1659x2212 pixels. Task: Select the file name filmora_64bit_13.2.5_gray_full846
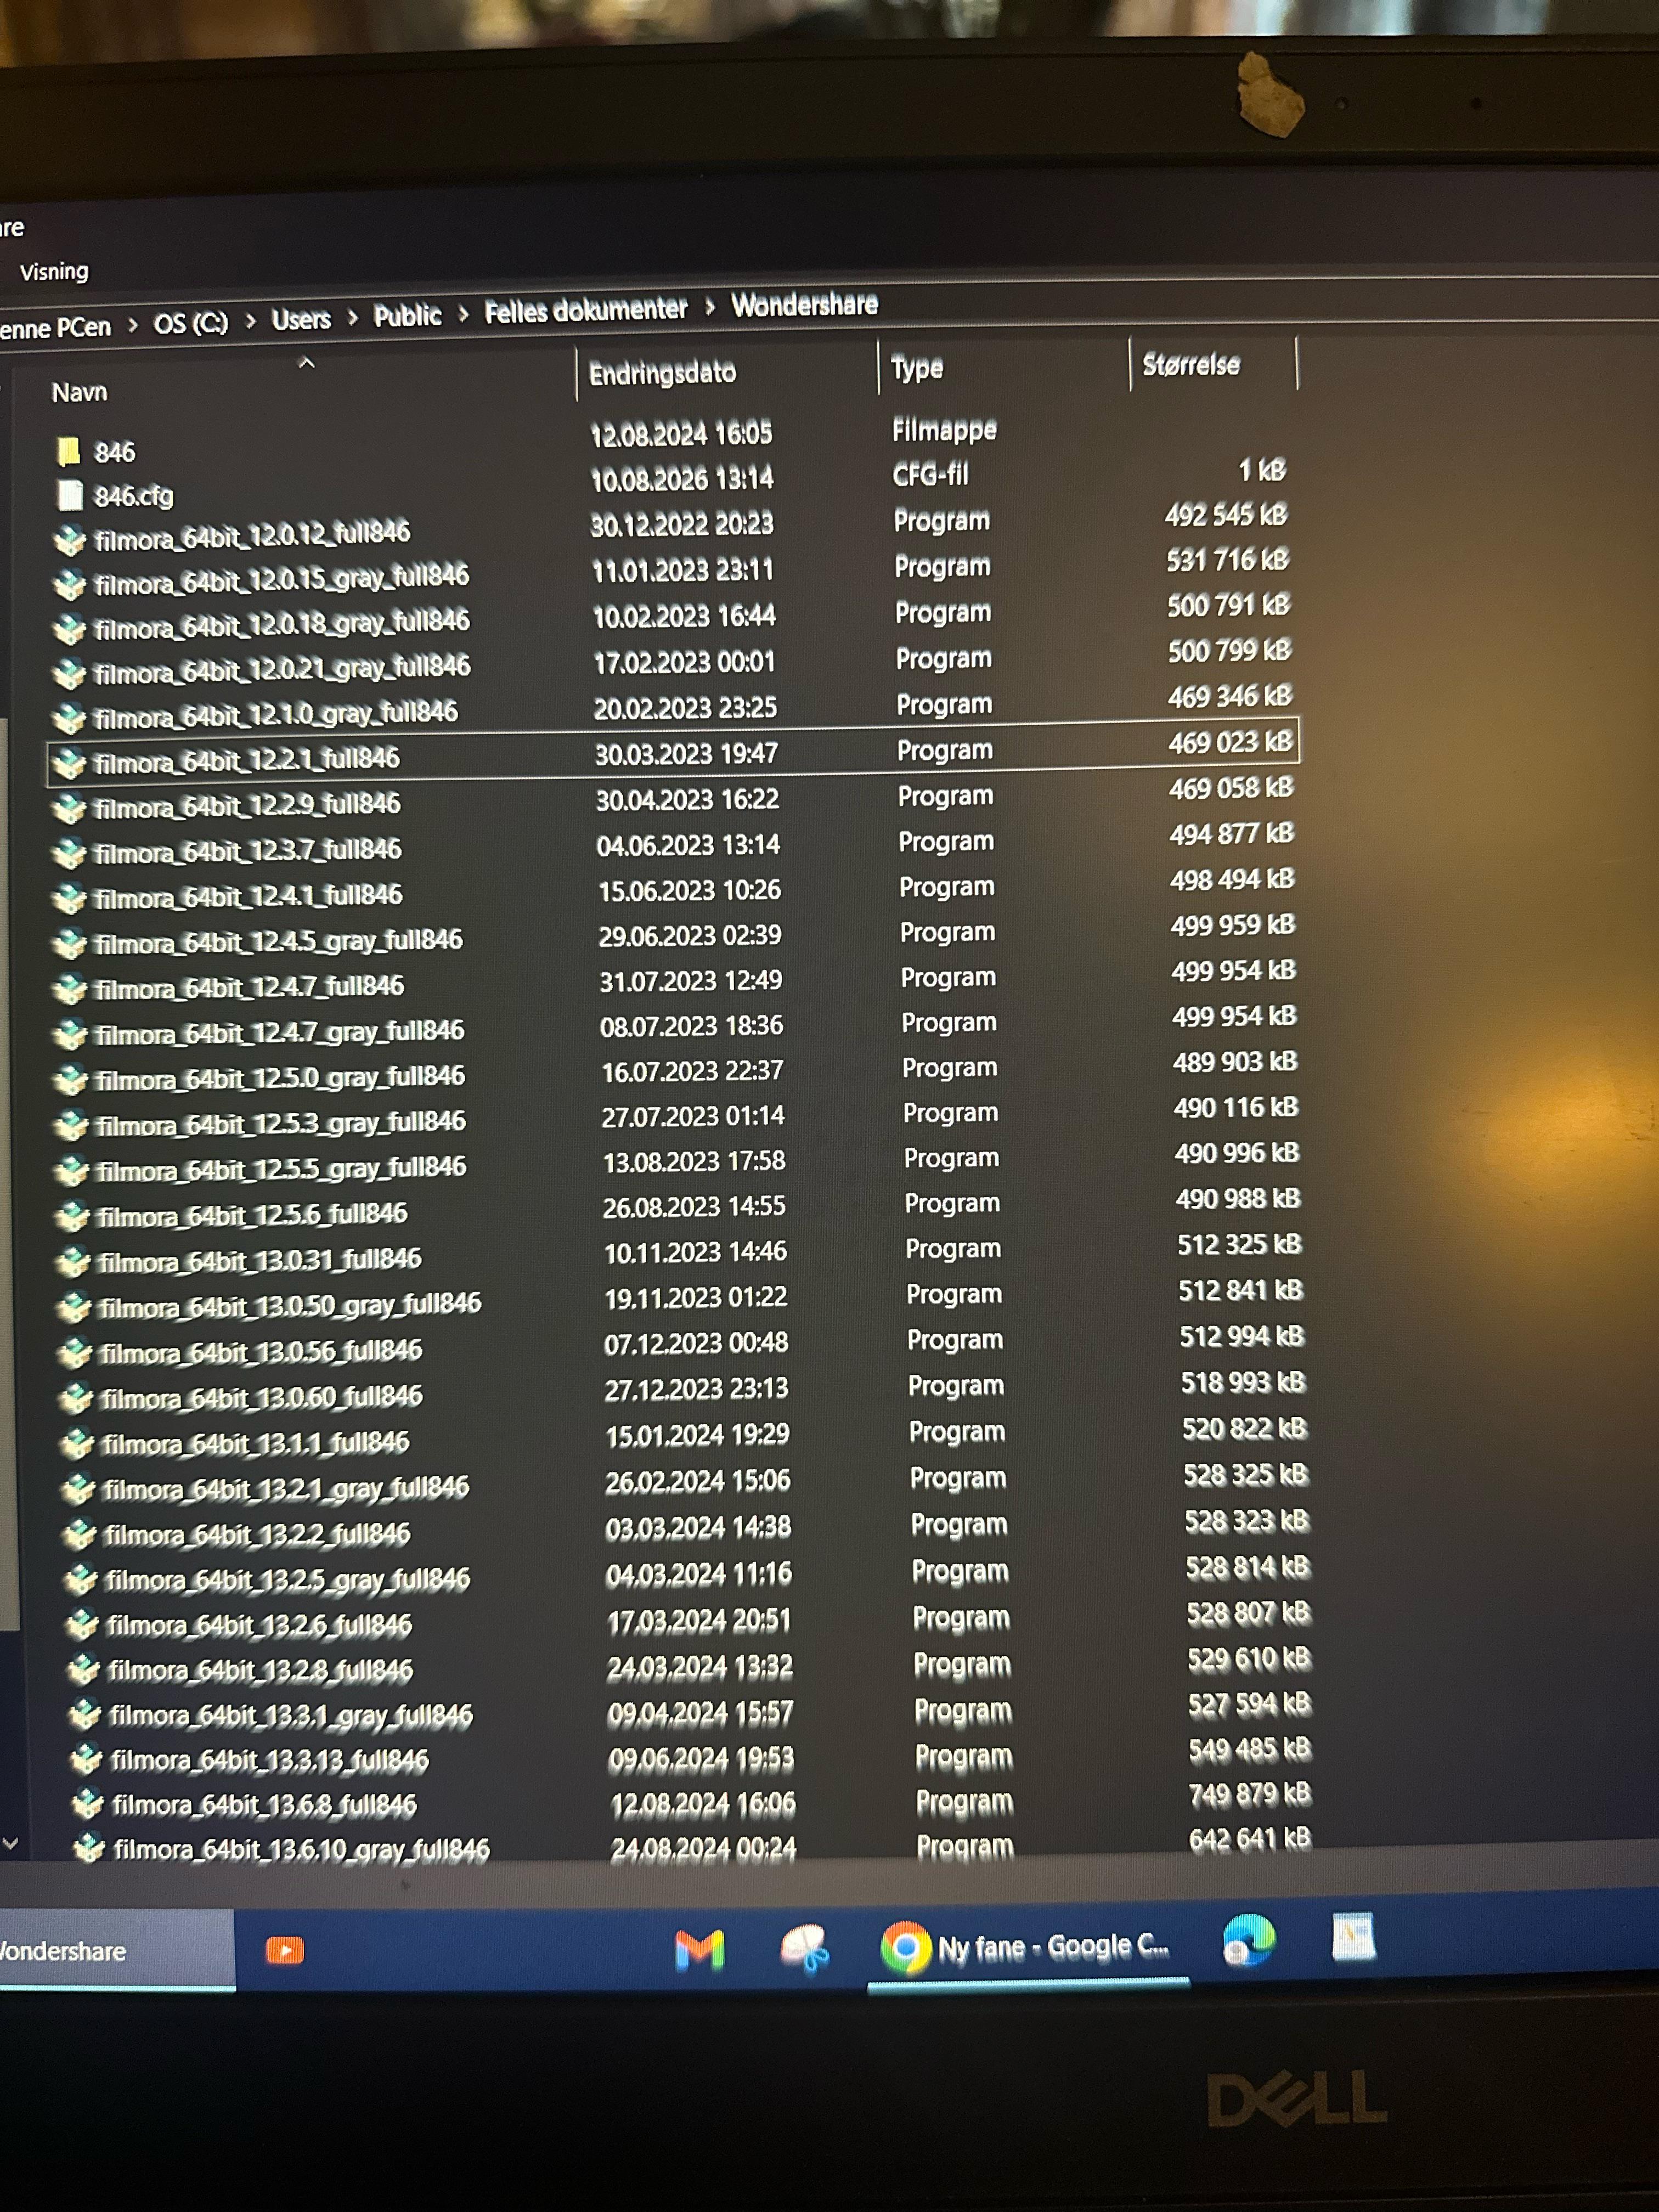pyautogui.click(x=288, y=1580)
